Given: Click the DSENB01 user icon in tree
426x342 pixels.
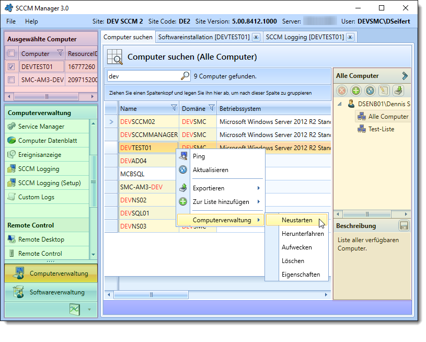Looking at the screenshot, I should (x=351, y=104).
